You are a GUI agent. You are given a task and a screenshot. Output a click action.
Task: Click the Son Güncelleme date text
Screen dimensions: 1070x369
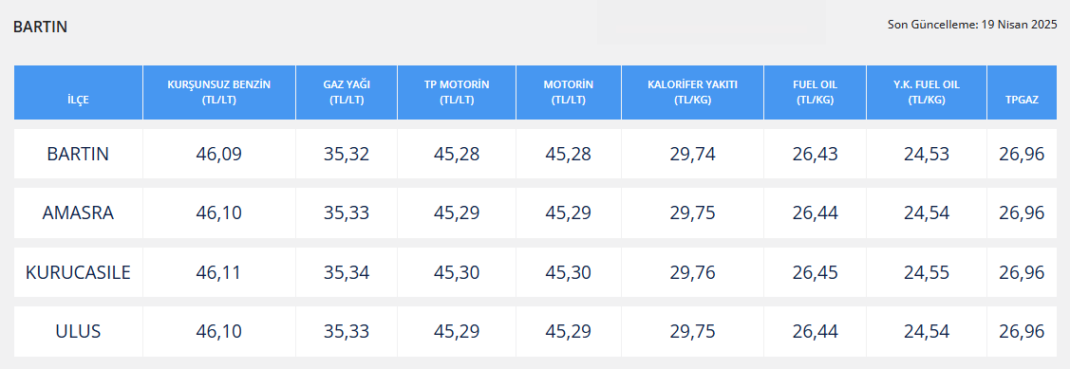[x=972, y=25]
